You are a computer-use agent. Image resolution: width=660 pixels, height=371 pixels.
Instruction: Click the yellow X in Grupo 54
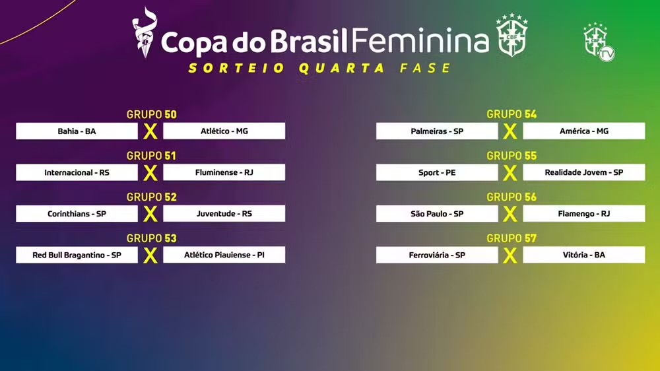coord(510,132)
